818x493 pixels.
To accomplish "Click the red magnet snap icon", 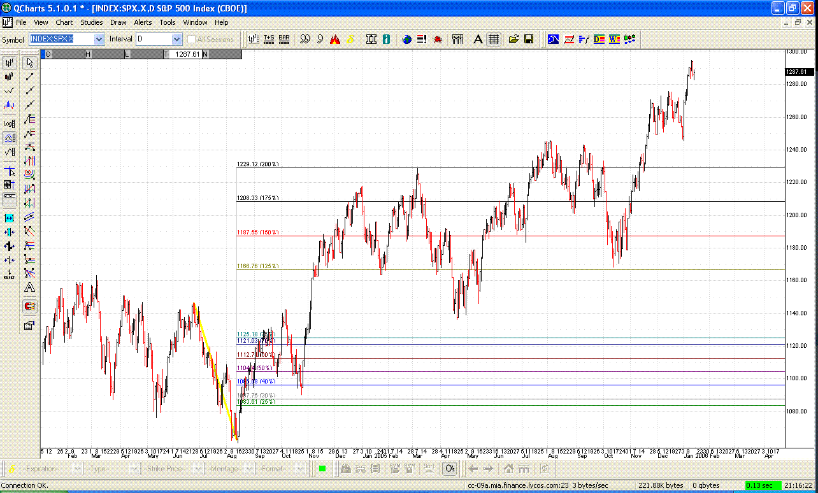I will point(29,306).
